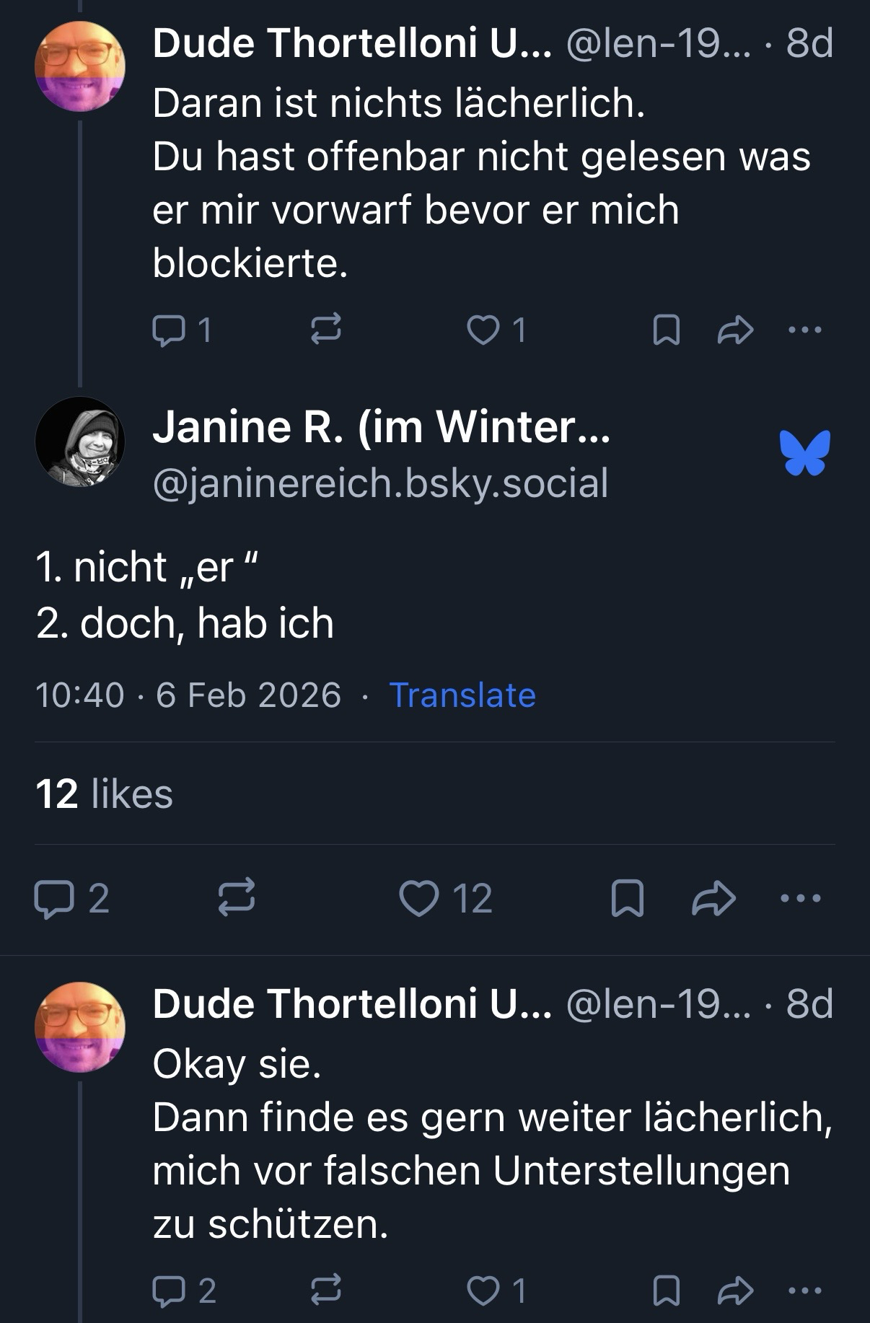Open the 12 likes list
The image size is (870, 1323).
click(x=104, y=794)
